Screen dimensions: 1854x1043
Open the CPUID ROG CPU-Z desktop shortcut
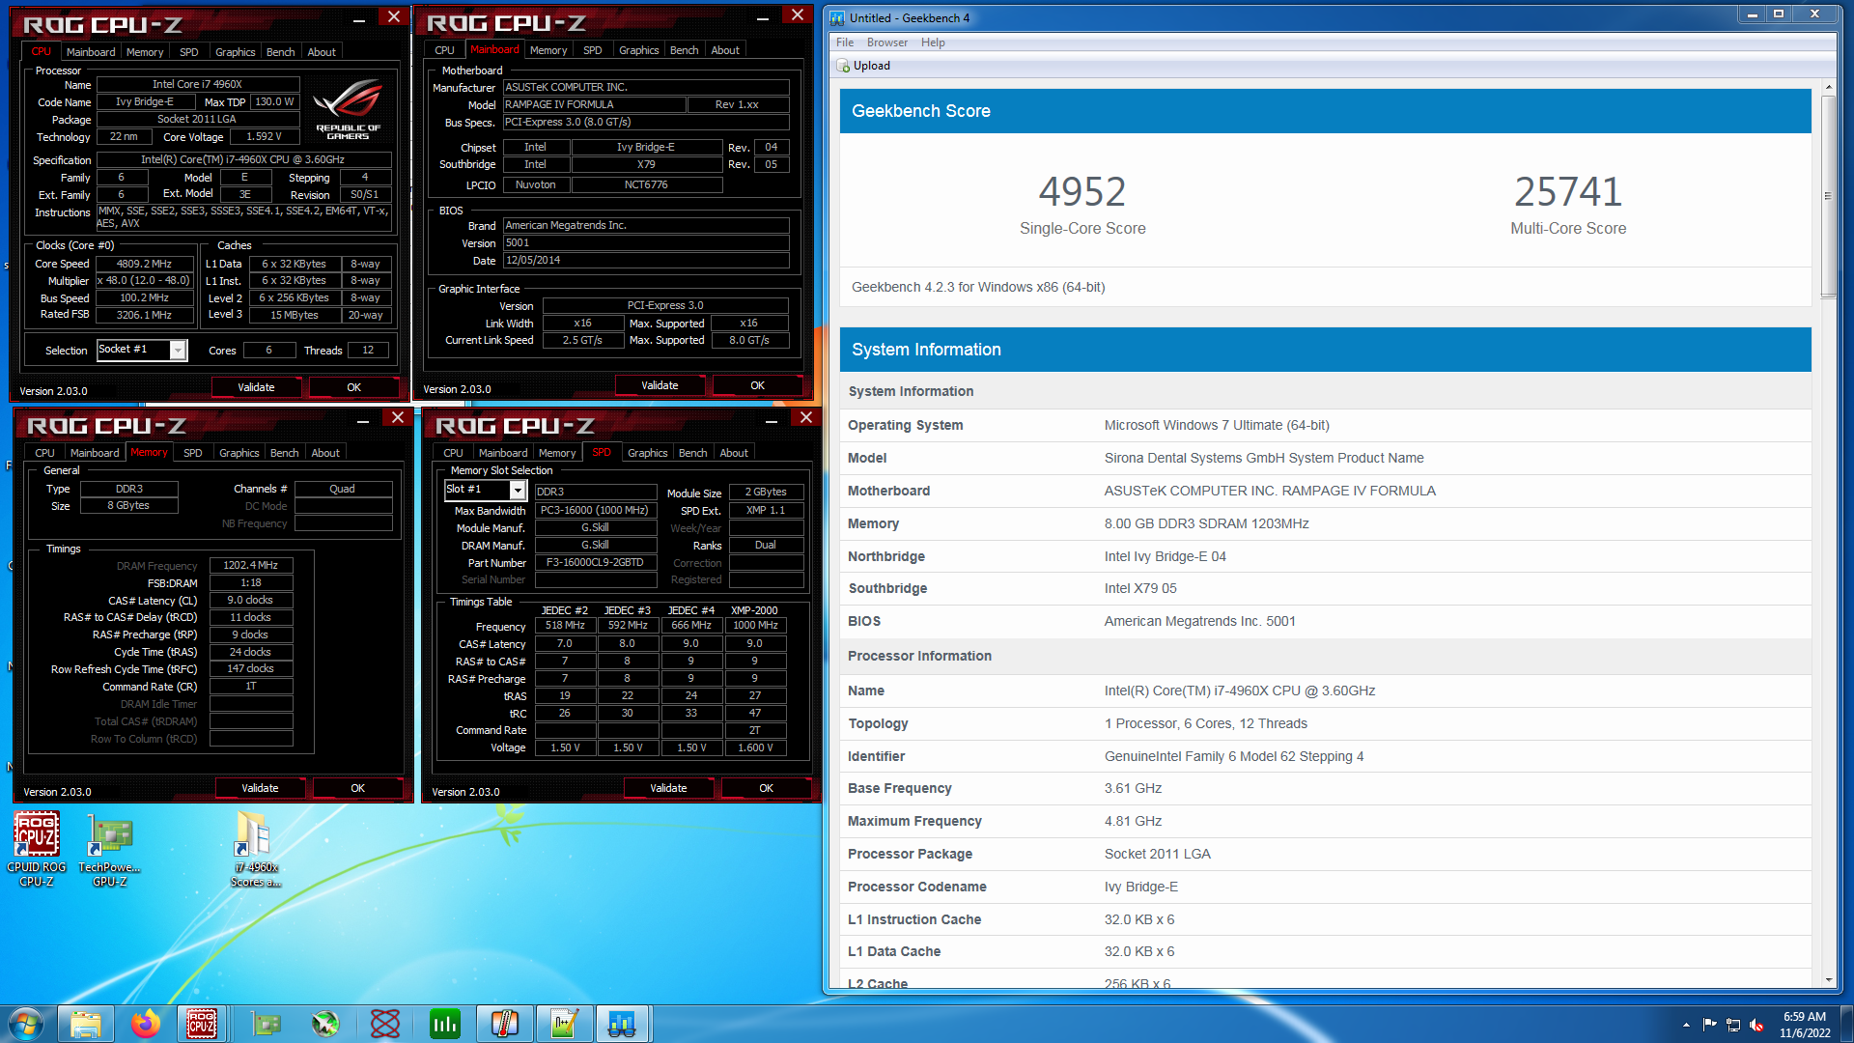[37, 849]
